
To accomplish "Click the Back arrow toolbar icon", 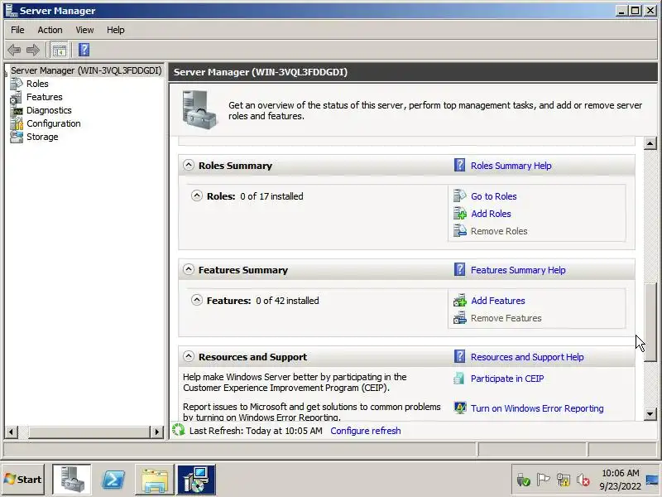I will (14, 50).
